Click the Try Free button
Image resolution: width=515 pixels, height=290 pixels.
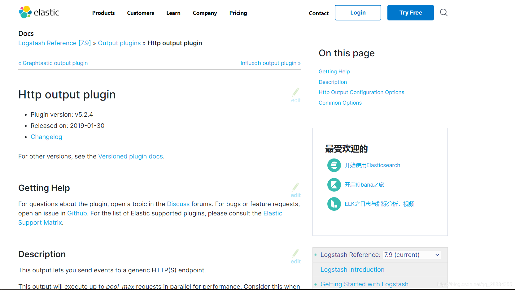point(410,12)
